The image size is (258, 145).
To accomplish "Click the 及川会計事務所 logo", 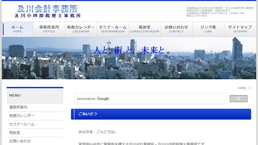I will point(48,12).
